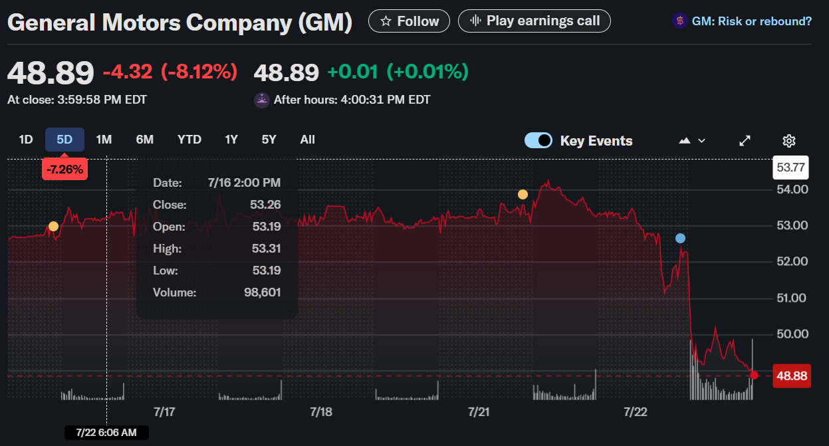Click the General Motors Company (GM) title

coord(179,22)
